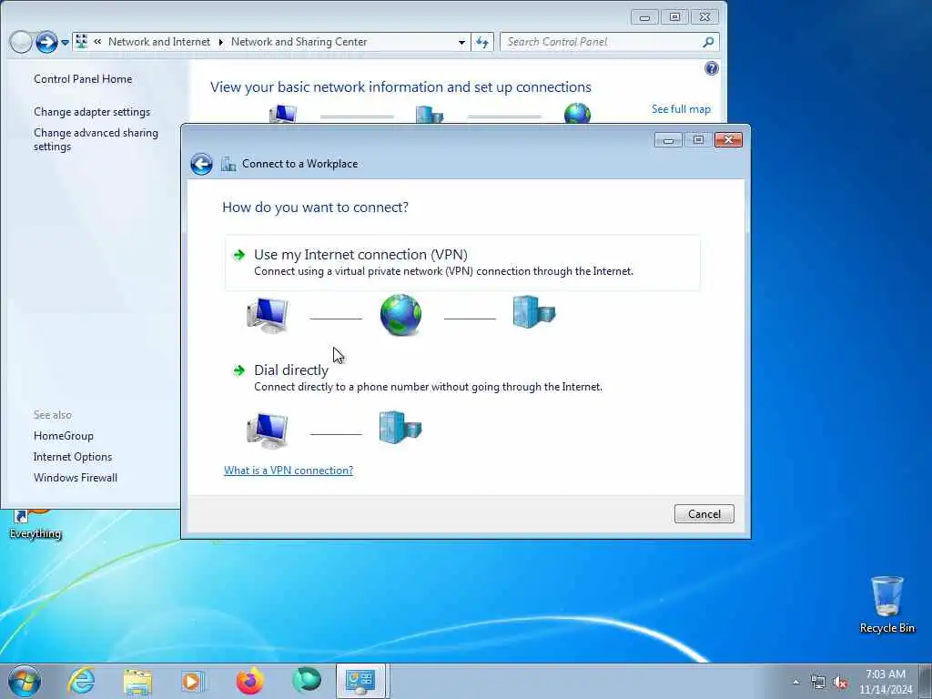Go back in the Connect to a Workplace wizard

pyautogui.click(x=201, y=164)
